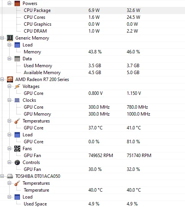Viewport: 185px width, 207px height.
Task: Click the Powers category icon
Action: point(17,3)
